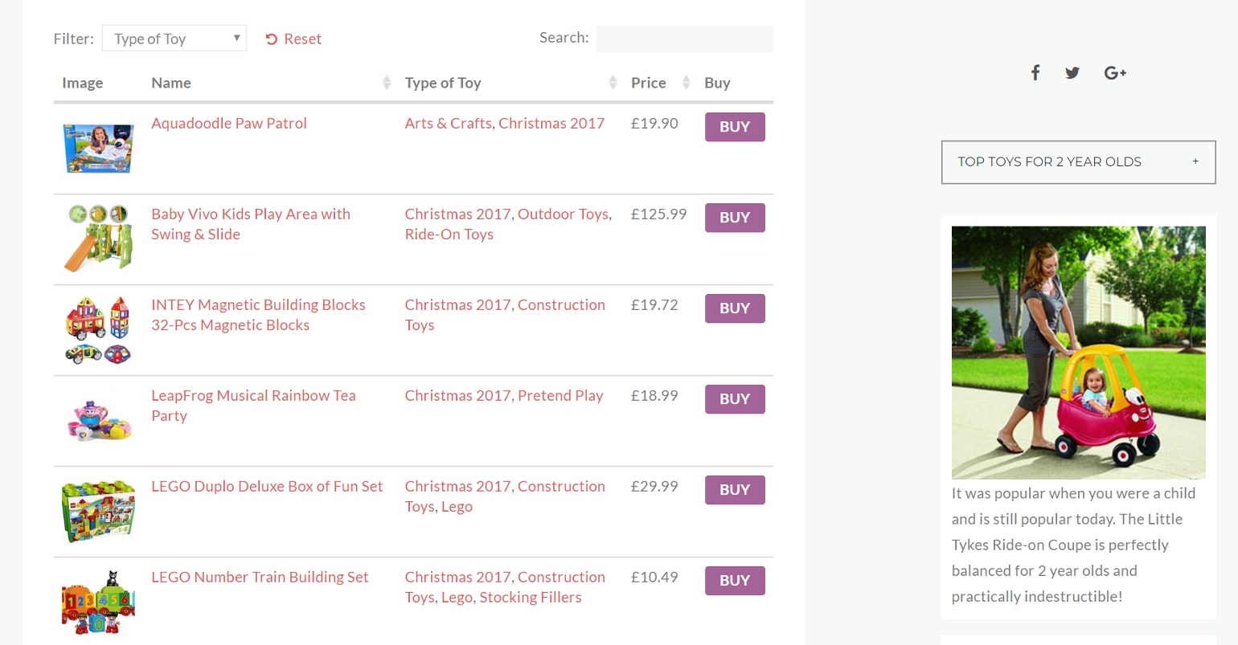Viewport: 1238px width, 645px height.
Task: Open the Aquadoodle Paw Patrol thumbnail image
Action: pos(98,149)
